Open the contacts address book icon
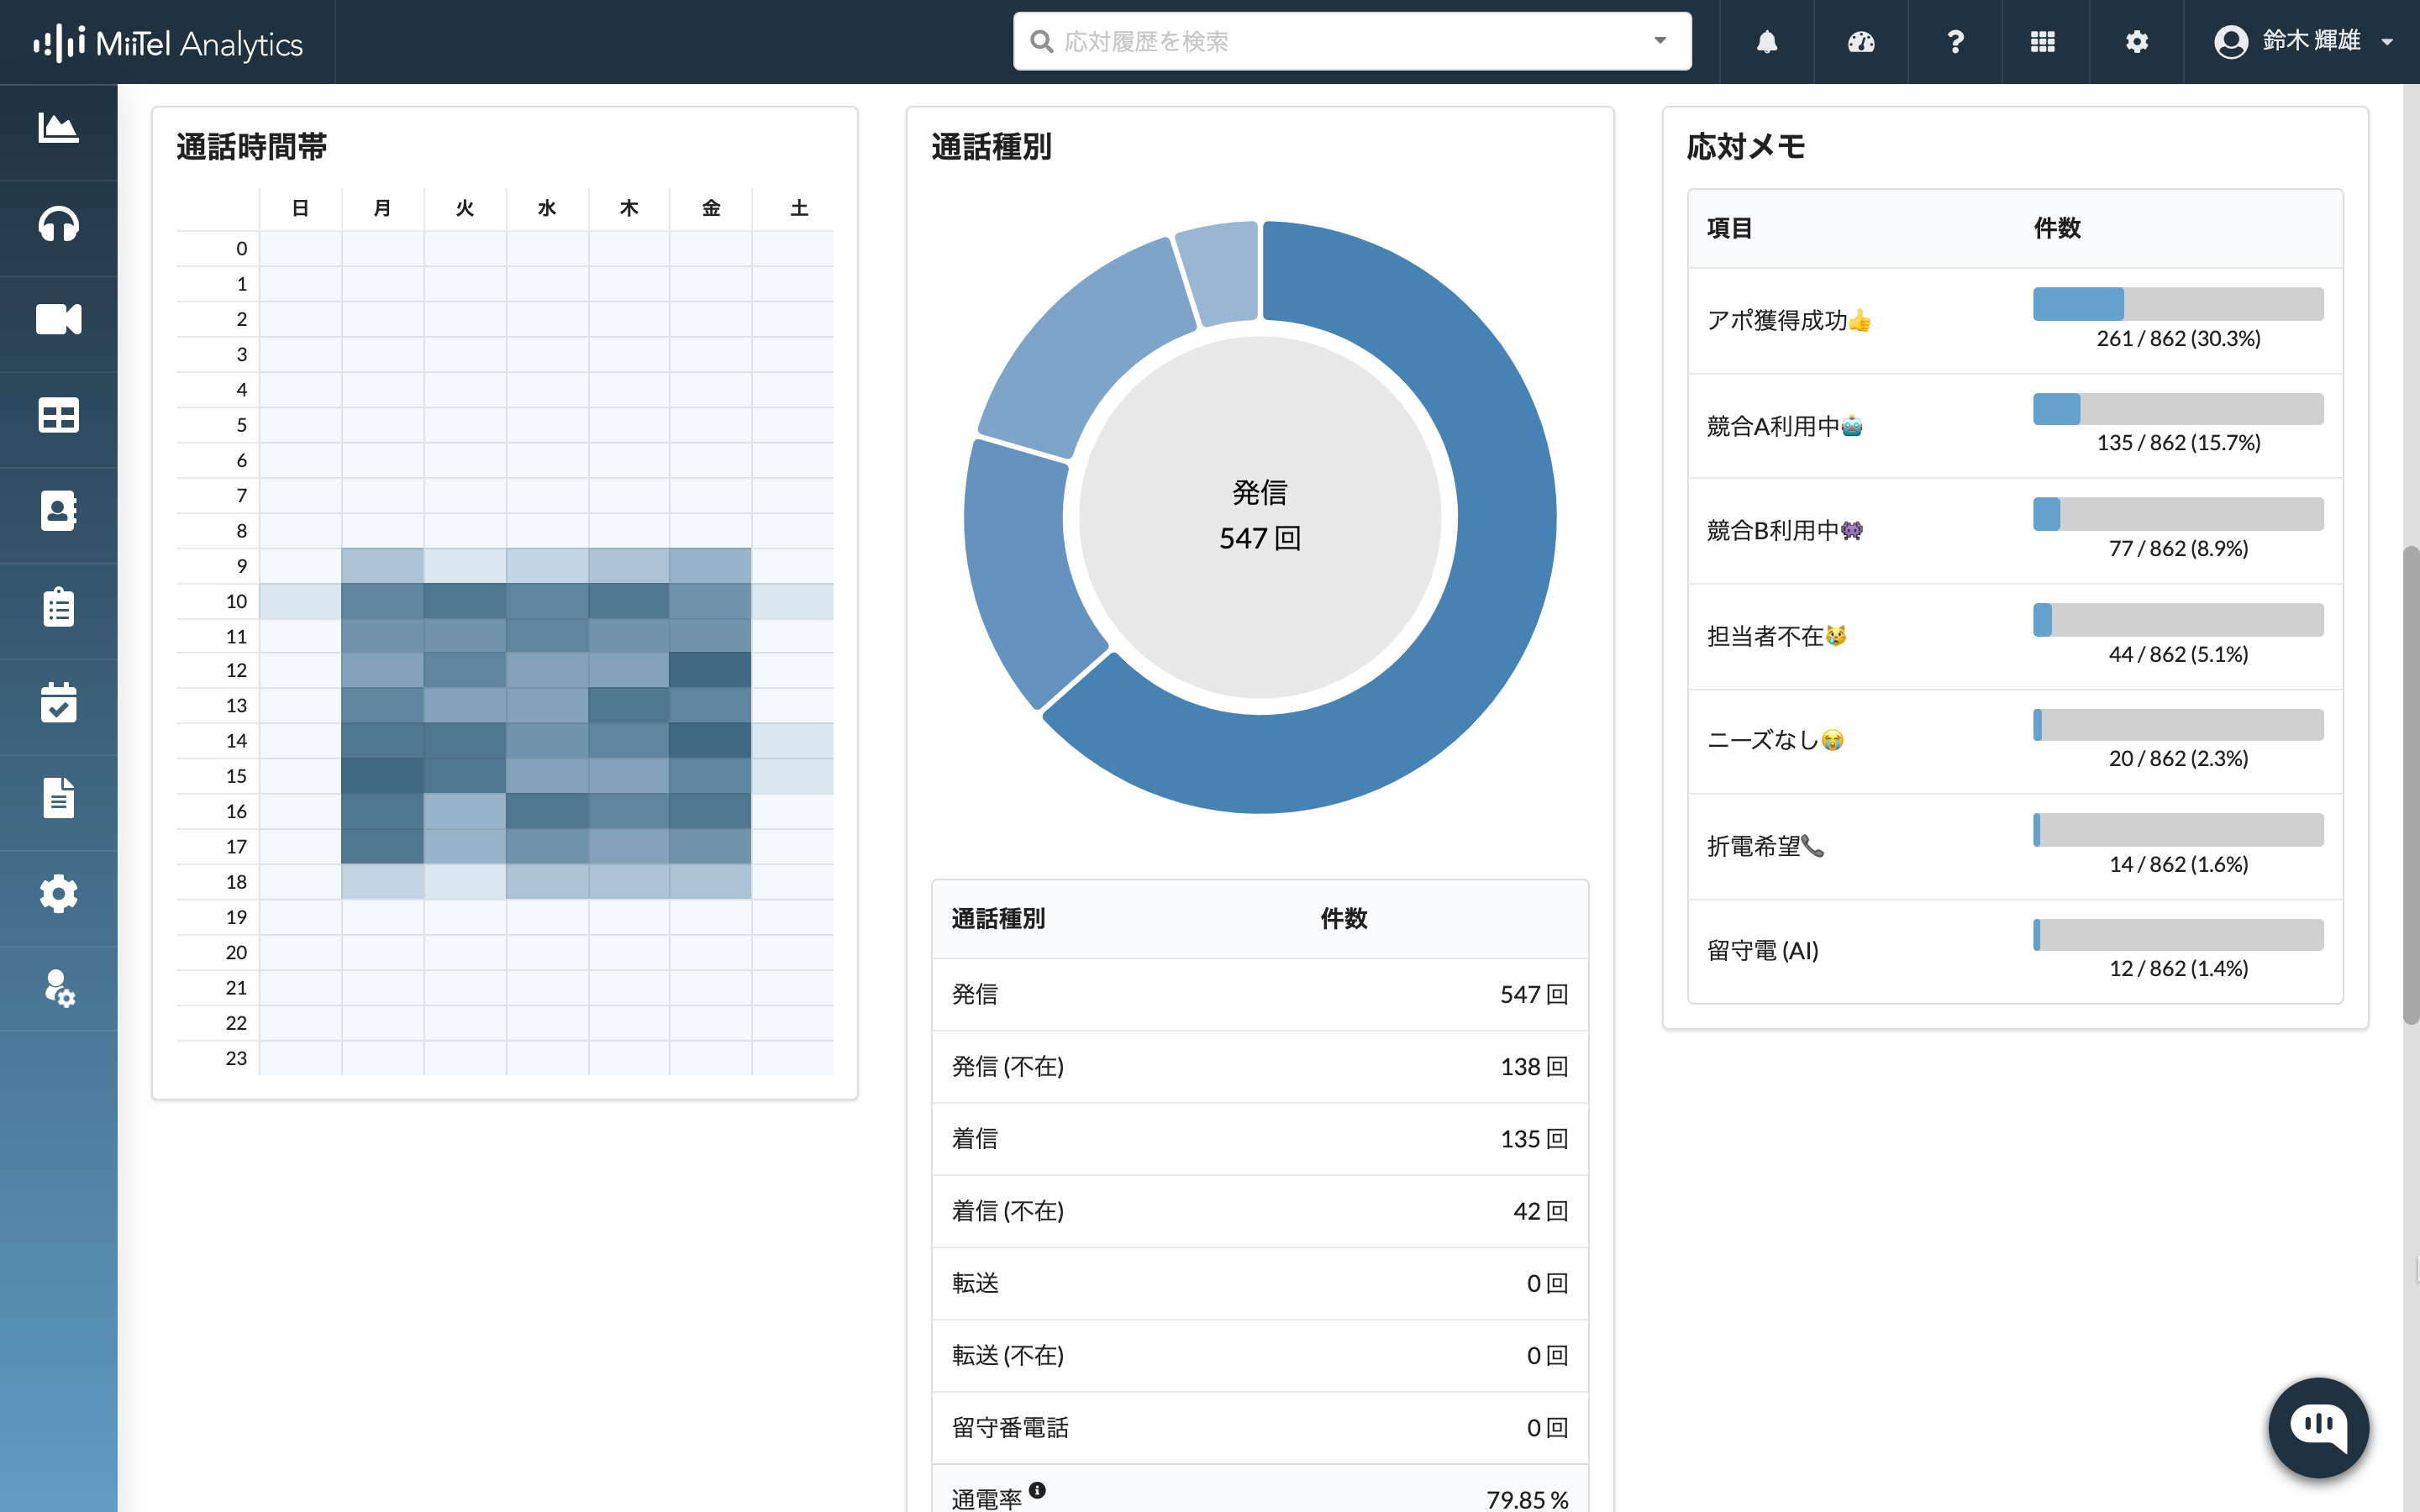The width and height of the screenshot is (2420, 1512). click(58, 510)
